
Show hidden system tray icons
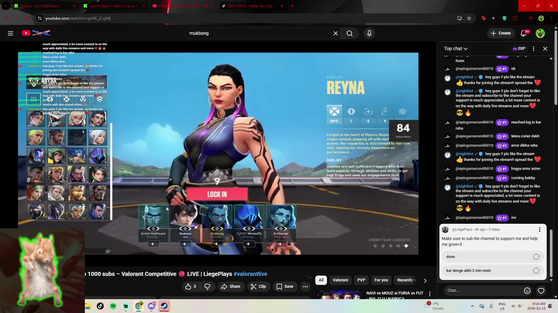(x=472, y=306)
